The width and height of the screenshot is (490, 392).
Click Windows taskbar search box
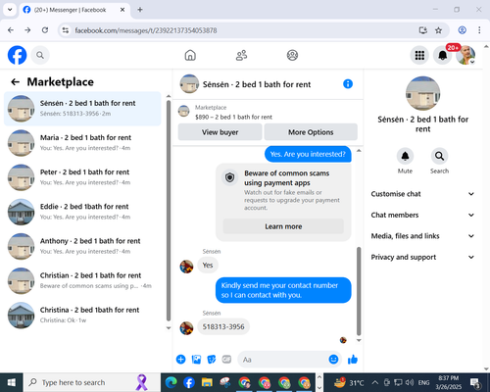pos(92,382)
